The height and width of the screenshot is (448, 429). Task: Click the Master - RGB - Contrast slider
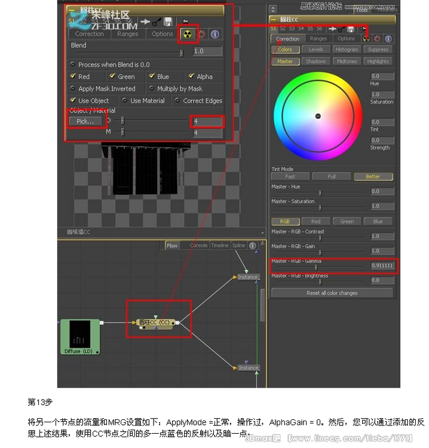point(320,238)
